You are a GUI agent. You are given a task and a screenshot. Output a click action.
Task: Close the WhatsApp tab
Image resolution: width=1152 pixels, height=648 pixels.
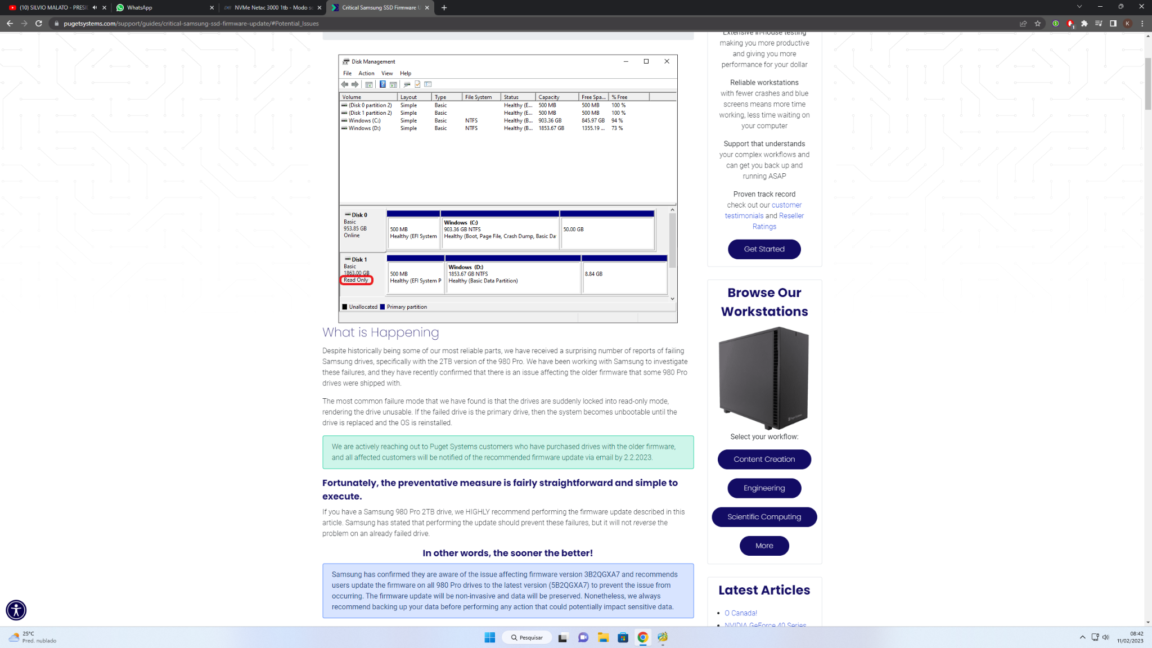pos(211,8)
